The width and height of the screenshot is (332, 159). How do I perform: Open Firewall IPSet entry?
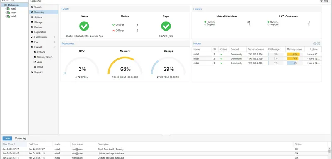(40, 67)
